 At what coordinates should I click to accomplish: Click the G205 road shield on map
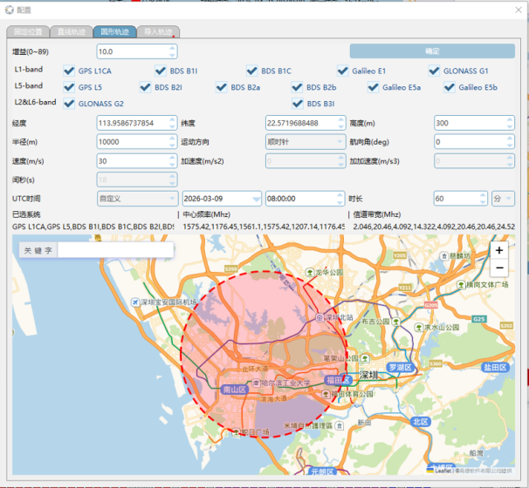point(431,305)
